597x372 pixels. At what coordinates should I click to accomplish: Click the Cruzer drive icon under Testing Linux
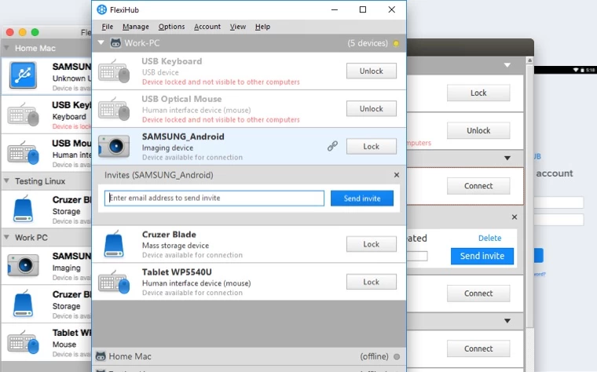(23, 209)
